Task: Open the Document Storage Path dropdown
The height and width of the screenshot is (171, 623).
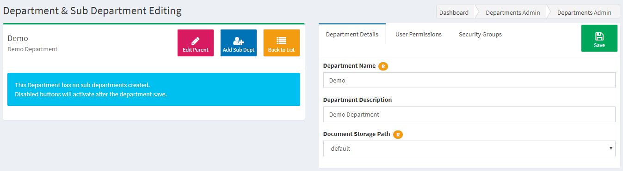Action: pos(469,148)
